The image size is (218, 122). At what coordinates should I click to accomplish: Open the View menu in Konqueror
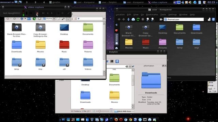pyautogui.click(x=136, y=15)
